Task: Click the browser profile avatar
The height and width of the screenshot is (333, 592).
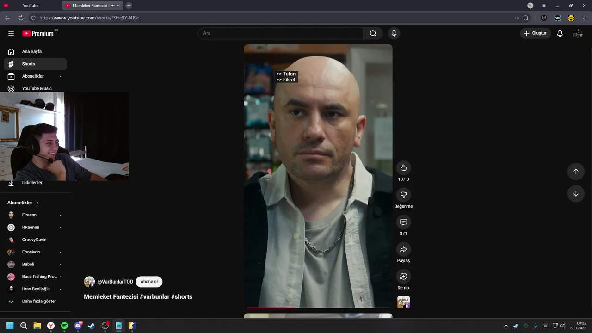Action: [530, 6]
